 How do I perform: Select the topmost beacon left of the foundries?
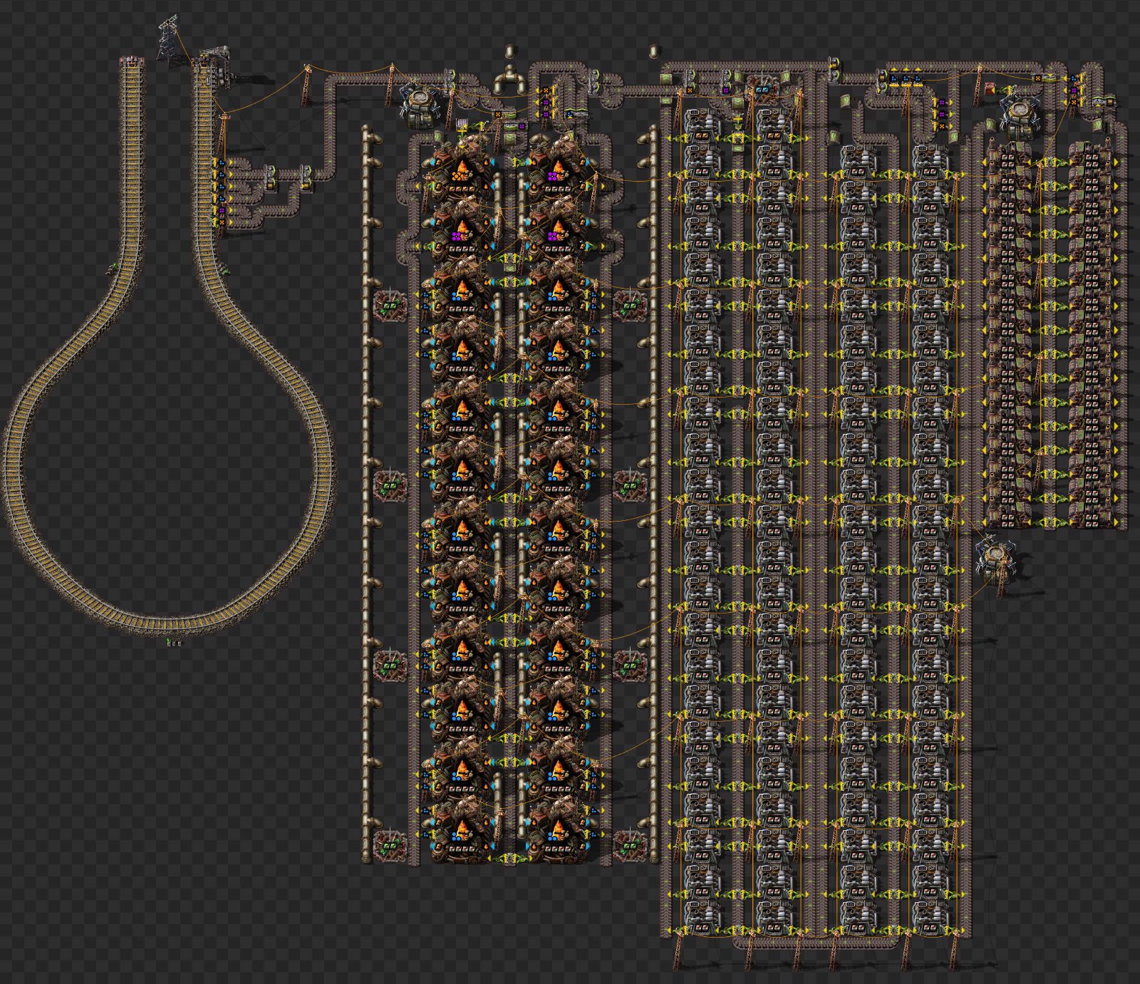(x=390, y=306)
